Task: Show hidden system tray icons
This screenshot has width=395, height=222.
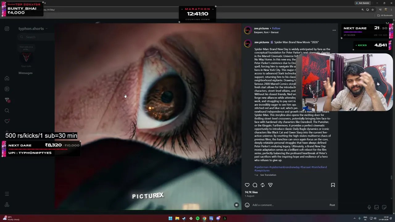Action: point(354,219)
